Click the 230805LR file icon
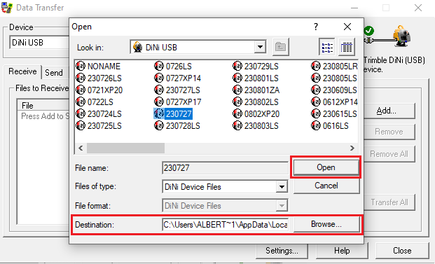The height and width of the screenshot is (264, 435). 316,67
